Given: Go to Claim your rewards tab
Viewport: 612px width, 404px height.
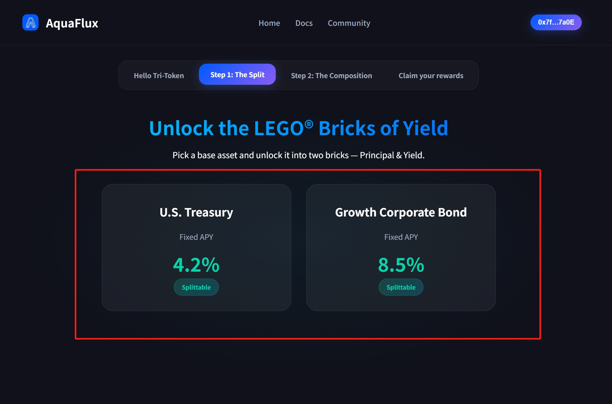Looking at the screenshot, I should pos(431,75).
